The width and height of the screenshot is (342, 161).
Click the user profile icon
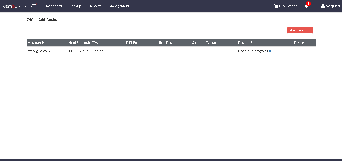tap(323, 6)
